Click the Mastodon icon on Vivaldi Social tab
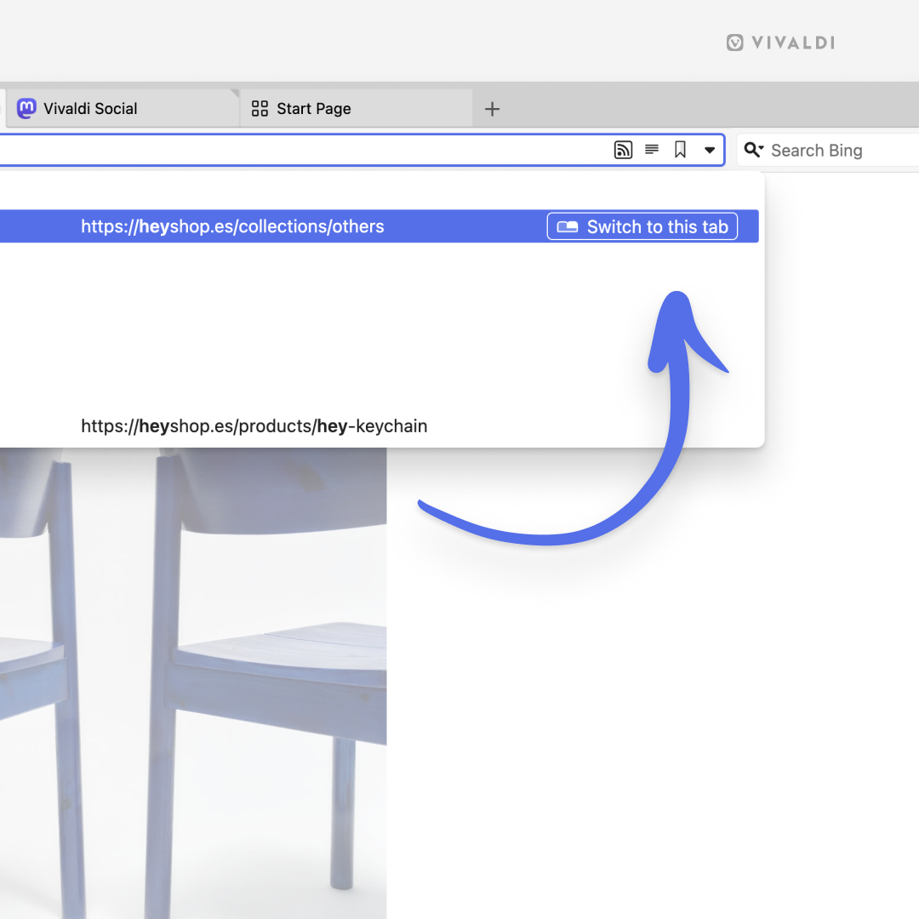This screenshot has height=919, width=919. pyautogui.click(x=26, y=108)
